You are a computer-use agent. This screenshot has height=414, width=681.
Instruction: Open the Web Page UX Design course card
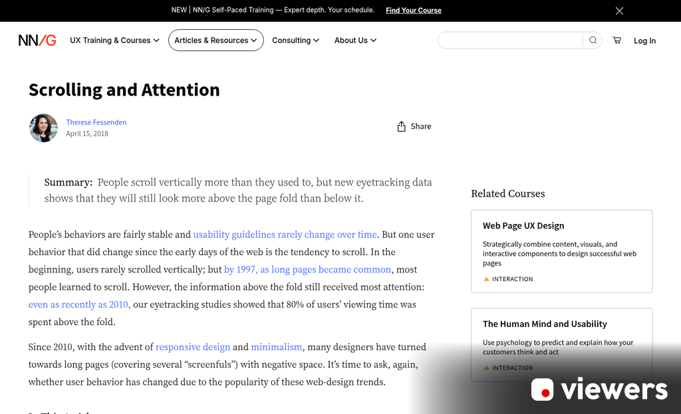(561, 251)
